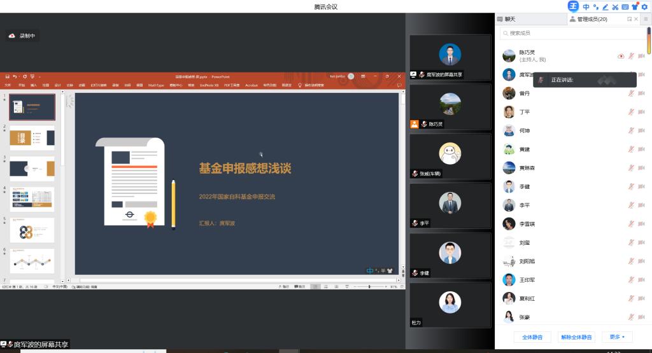Pop out the member panel
Viewport: 652px width, 353px height.
coord(630,20)
